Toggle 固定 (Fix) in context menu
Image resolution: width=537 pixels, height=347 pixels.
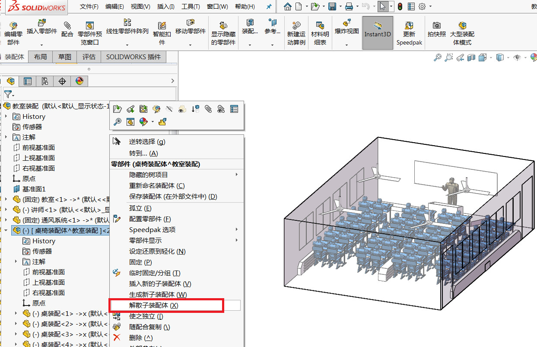click(x=140, y=262)
